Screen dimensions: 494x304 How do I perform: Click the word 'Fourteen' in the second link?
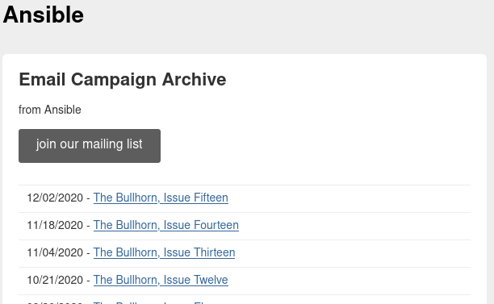216,225
